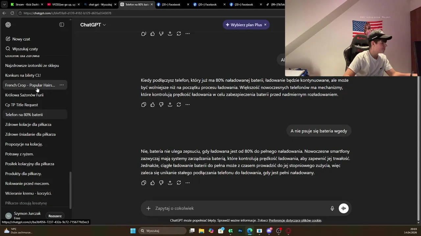Screen dimensions: 421x236
Task: Start voice mode with the white waveform button
Action: [x=344, y=208]
